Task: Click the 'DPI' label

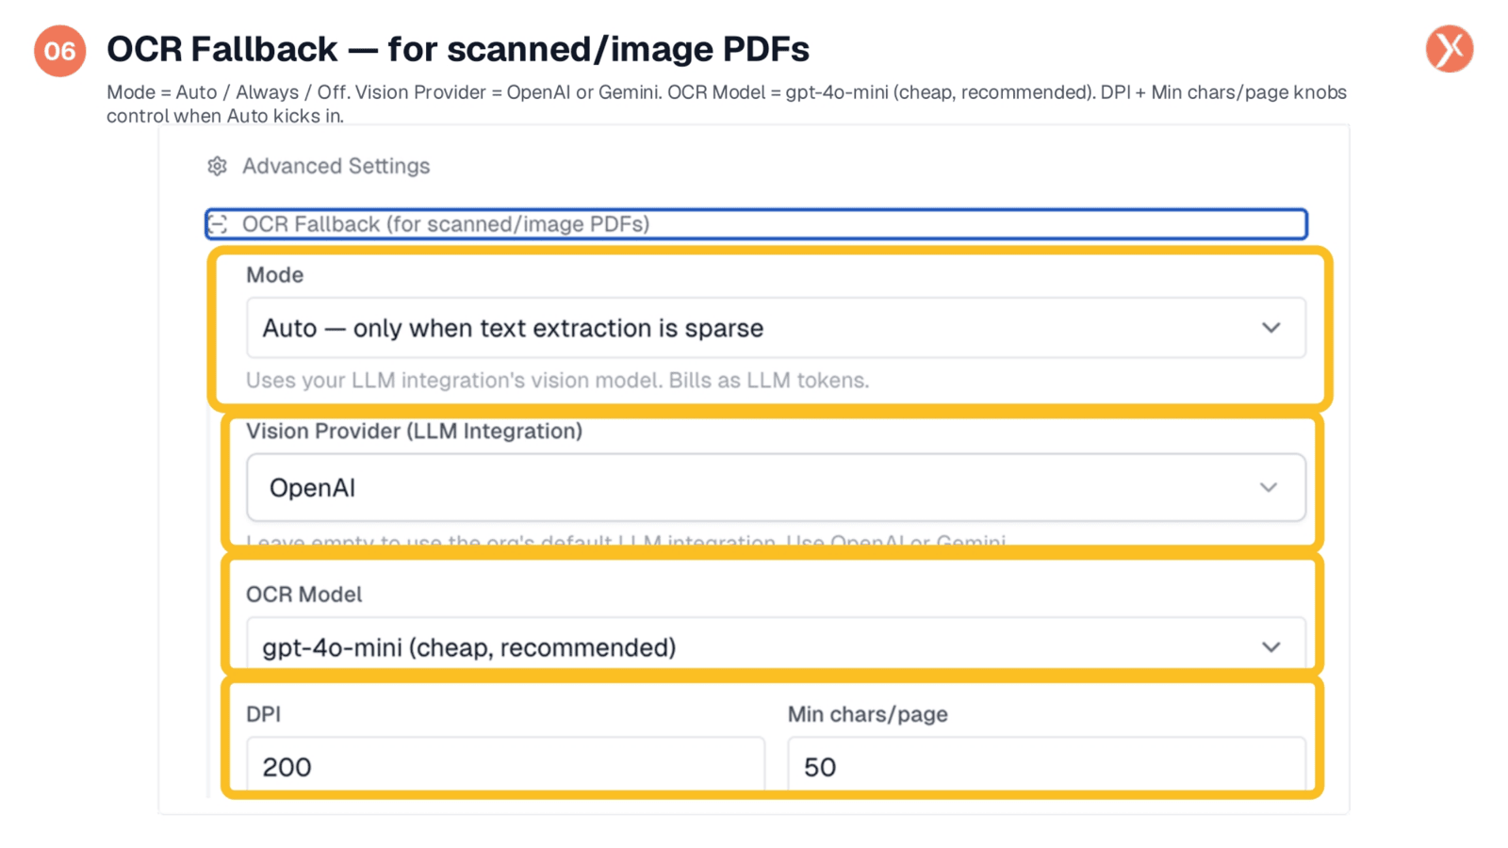Action: [263, 714]
